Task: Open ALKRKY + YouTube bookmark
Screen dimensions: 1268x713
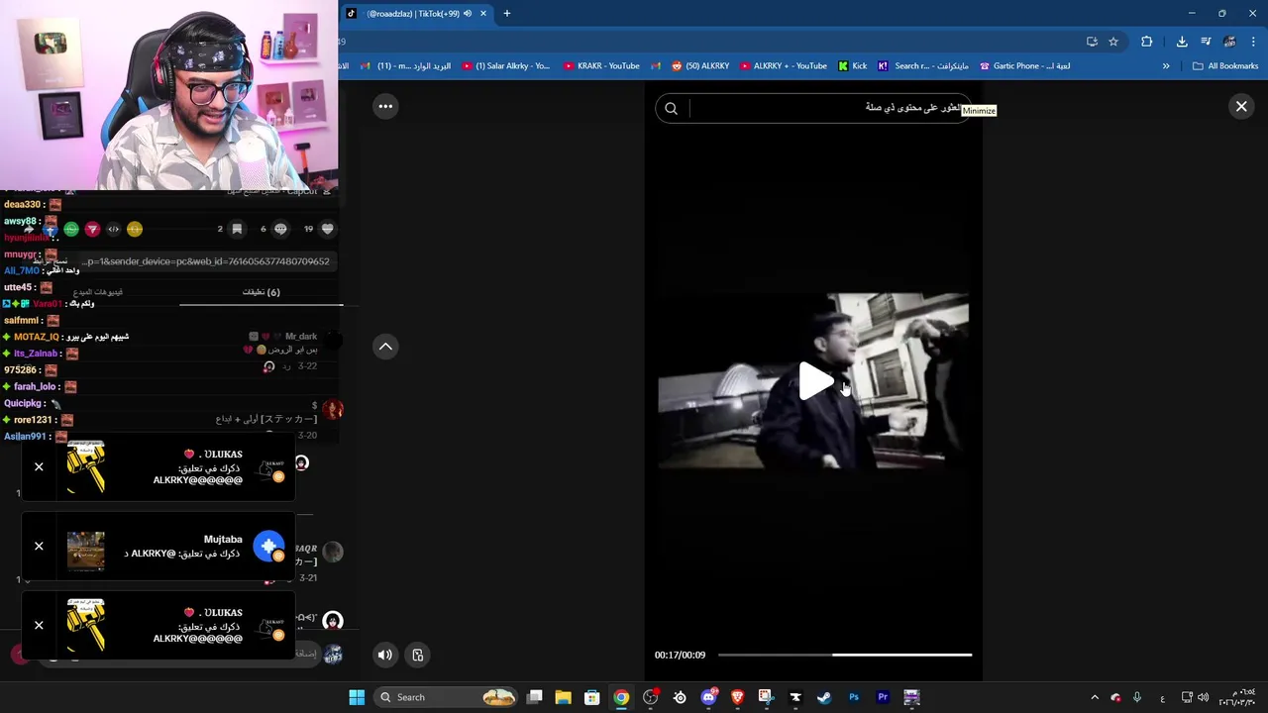Action: click(783, 66)
